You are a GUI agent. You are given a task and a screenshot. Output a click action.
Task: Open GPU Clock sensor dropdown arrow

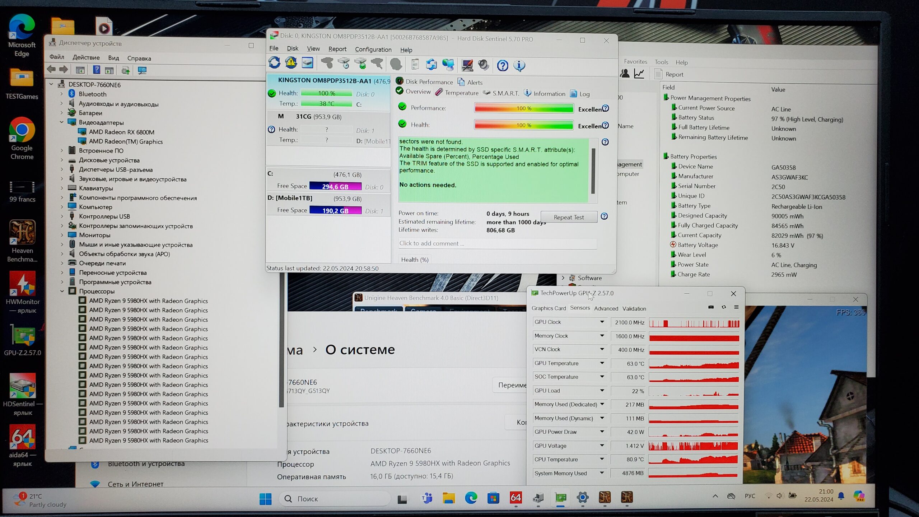tap(602, 322)
